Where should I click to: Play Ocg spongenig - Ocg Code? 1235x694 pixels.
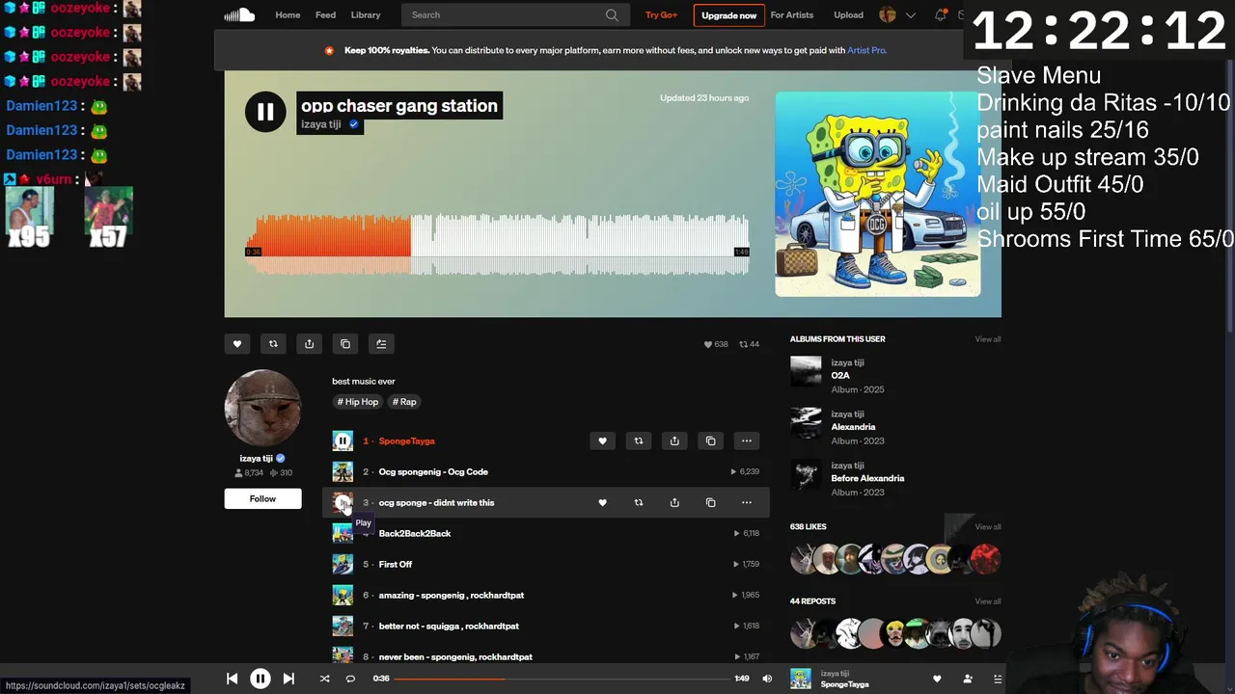(x=343, y=471)
